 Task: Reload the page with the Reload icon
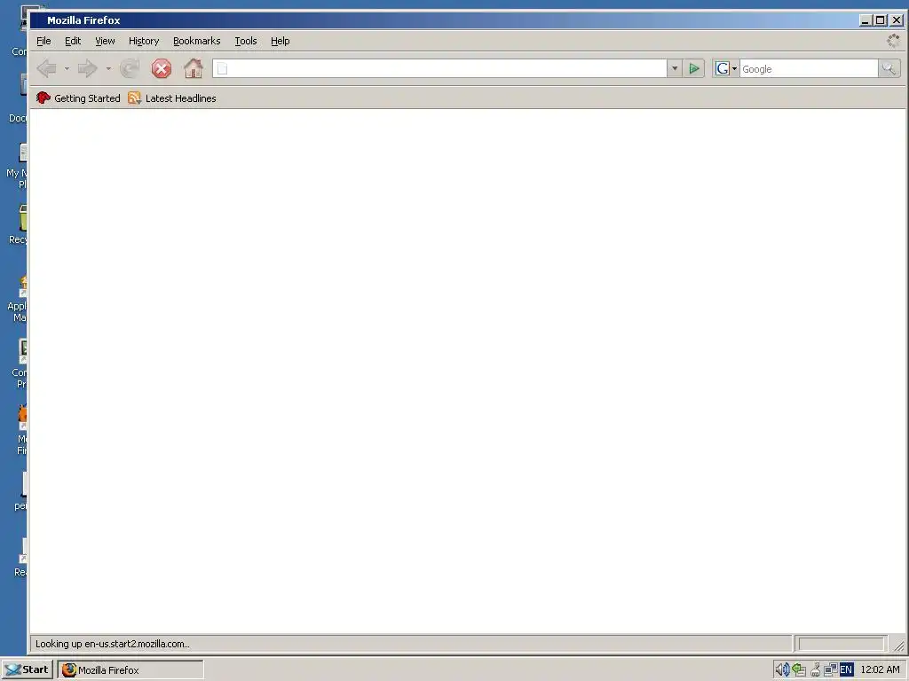click(x=130, y=69)
